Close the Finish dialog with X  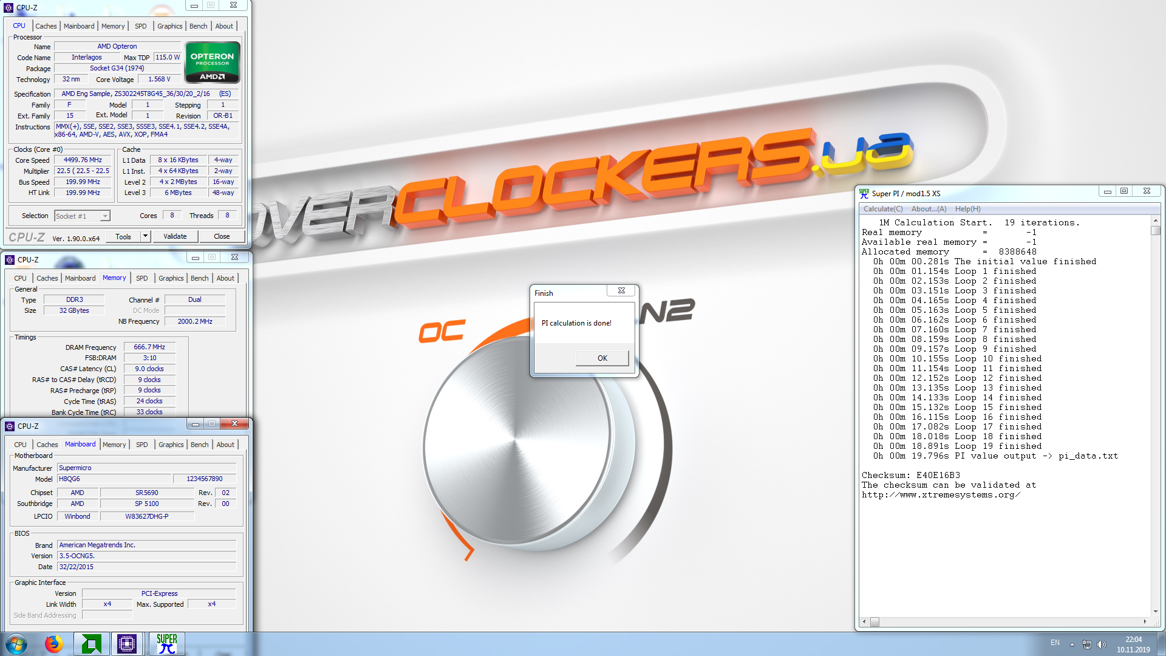(621, 290)
